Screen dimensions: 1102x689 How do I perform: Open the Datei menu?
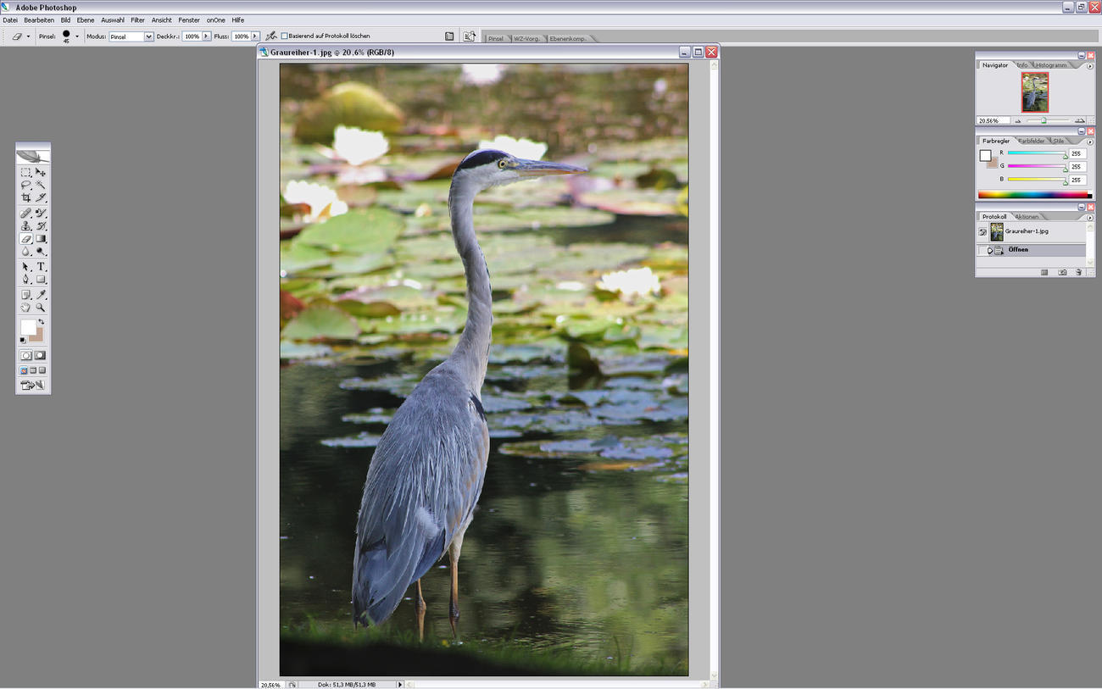[x=9, y=19]
